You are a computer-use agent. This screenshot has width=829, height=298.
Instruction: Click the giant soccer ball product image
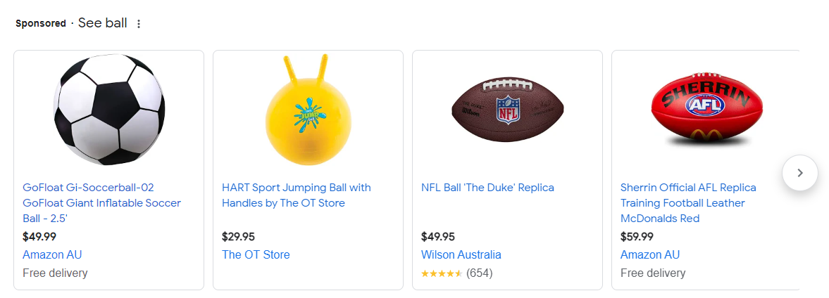click(x=109, y=110)
